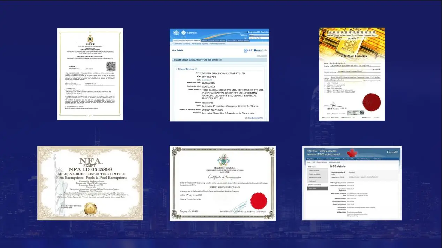Click the Name or Number search field
The width and height of the screenshot is (442, 248).
(259, 38)
